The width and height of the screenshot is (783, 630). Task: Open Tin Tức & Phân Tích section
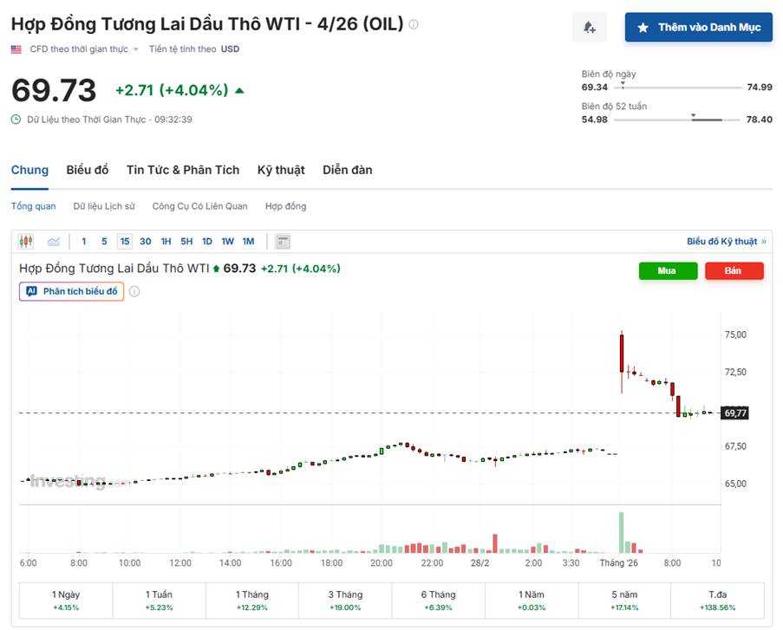click(x=183, y=170)
